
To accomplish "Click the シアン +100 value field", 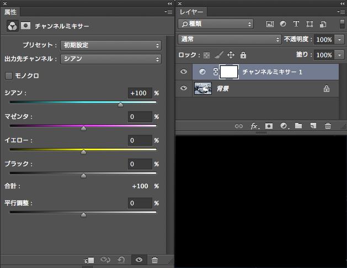I will tap(140, 93).
